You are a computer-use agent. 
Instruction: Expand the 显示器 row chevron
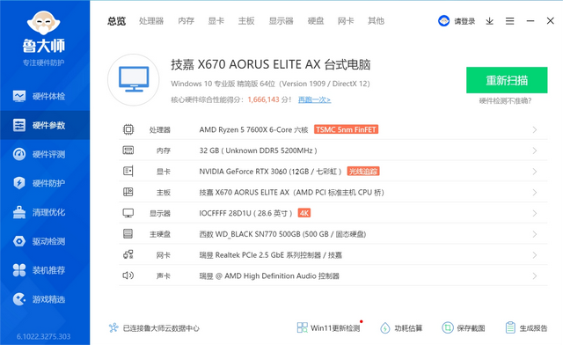click(535, 213)
